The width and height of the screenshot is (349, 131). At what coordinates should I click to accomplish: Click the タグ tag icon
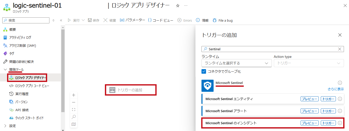point(5,54)
